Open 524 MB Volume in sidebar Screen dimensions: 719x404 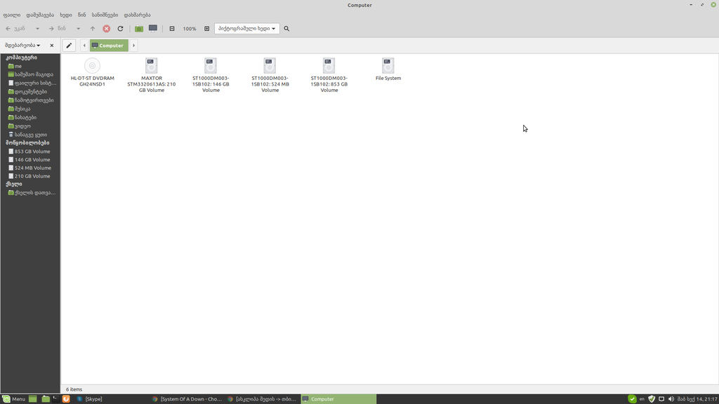[x=30, y=168]
